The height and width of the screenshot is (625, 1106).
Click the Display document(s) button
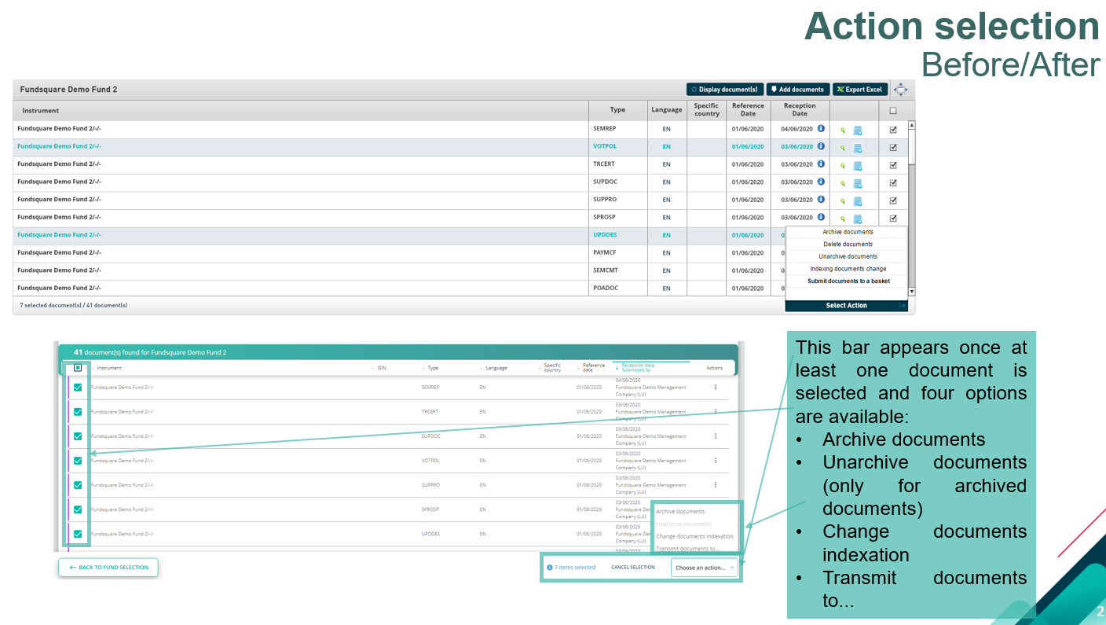(x=724, y=90)
